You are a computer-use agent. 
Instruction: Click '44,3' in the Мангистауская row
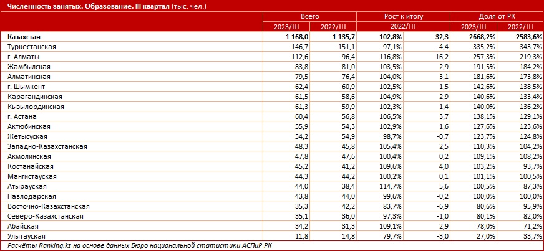[x=302, y=178]
